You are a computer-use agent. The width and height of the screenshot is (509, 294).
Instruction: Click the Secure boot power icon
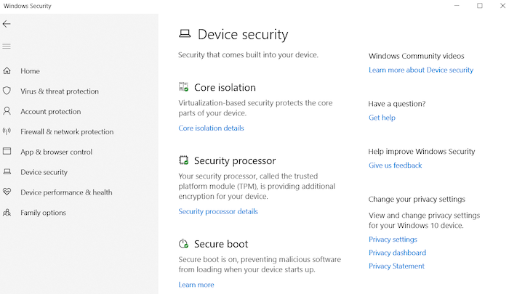(183, 243)
